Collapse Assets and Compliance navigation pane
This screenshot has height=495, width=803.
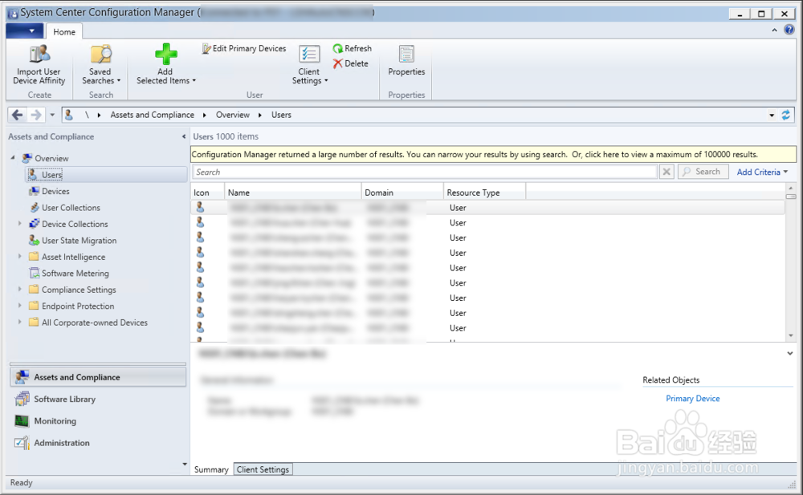pyautogui.click(x=183, y=136)
